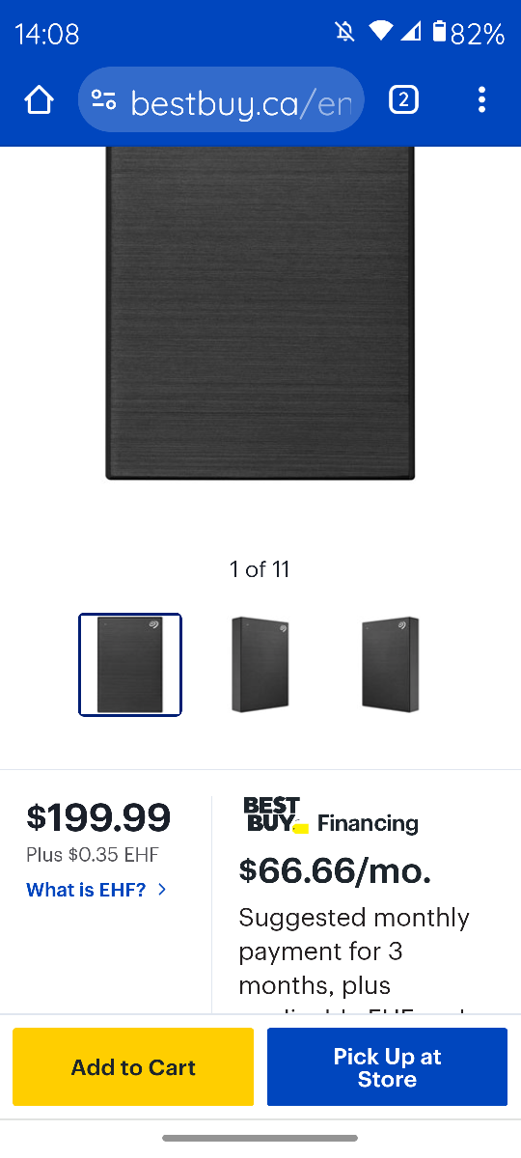Open the tab switcher showing 2 tabs
The height and width of the screenshot is (1158, 521).
[403, 99]
